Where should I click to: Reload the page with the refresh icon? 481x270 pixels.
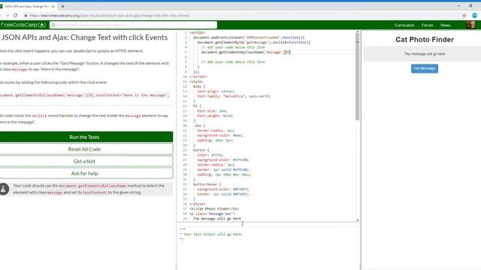15,15
